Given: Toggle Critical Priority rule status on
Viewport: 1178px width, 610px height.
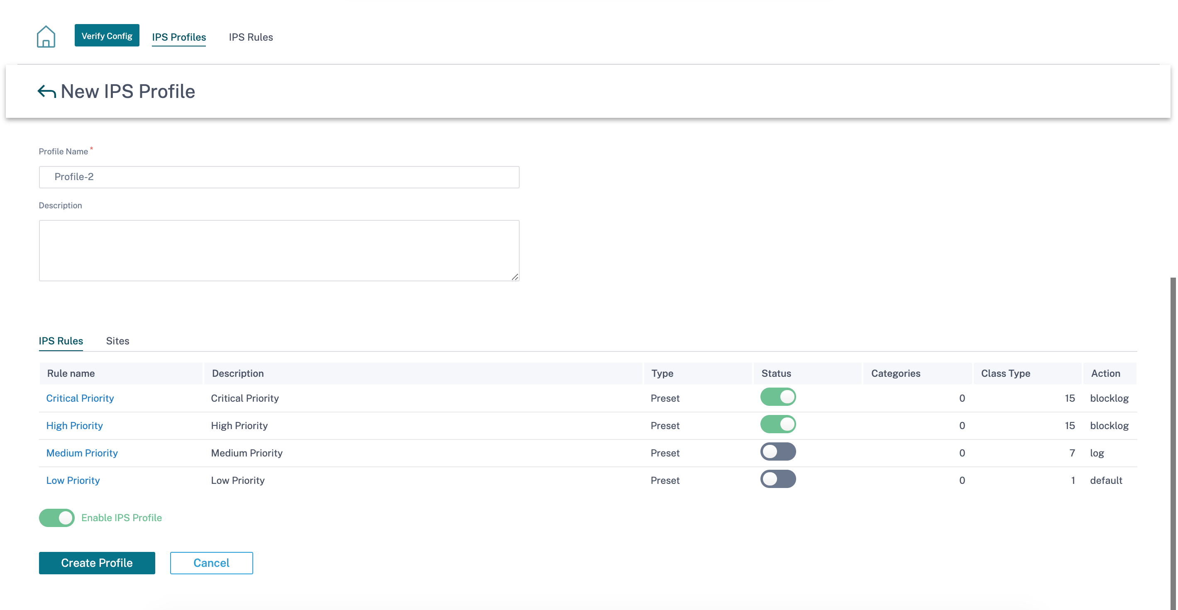Looking at the screenshot, I should click(779, 397).
